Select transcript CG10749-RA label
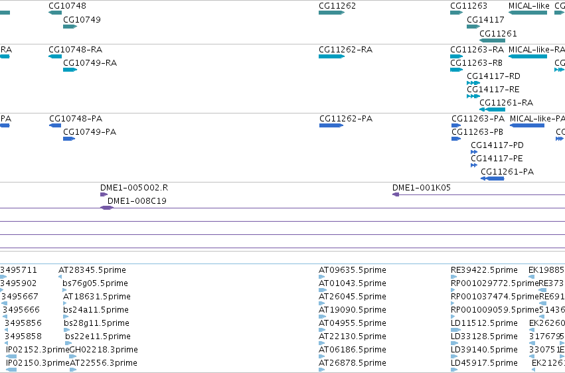The image size is (565, 373). [90, 63]
